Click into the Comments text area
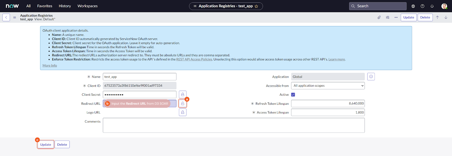This screenshot has height=156, width=452. click(x=233, y=125)
